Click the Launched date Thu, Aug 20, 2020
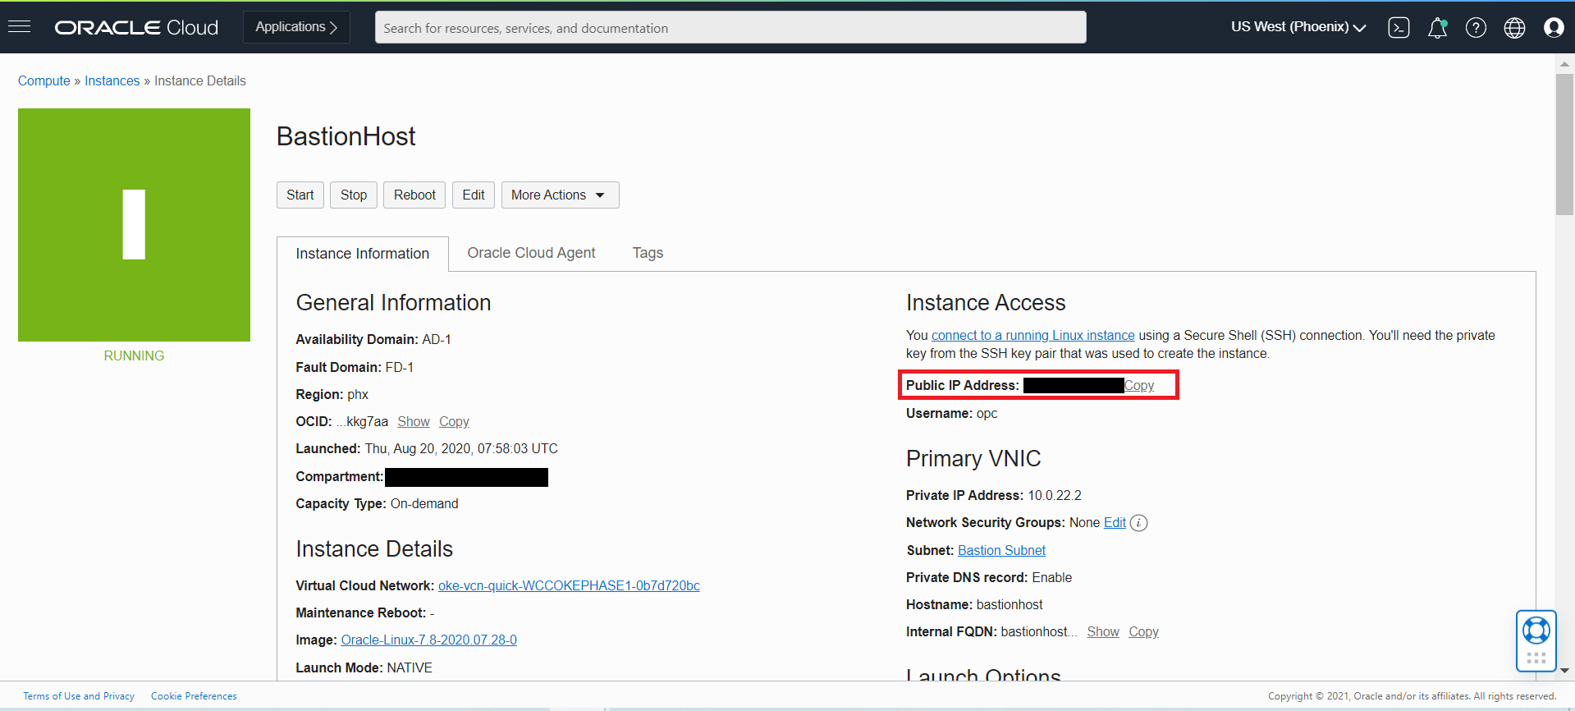This screenshot has height=711, width=1575. pyautogui.click(x=461, y=448)
